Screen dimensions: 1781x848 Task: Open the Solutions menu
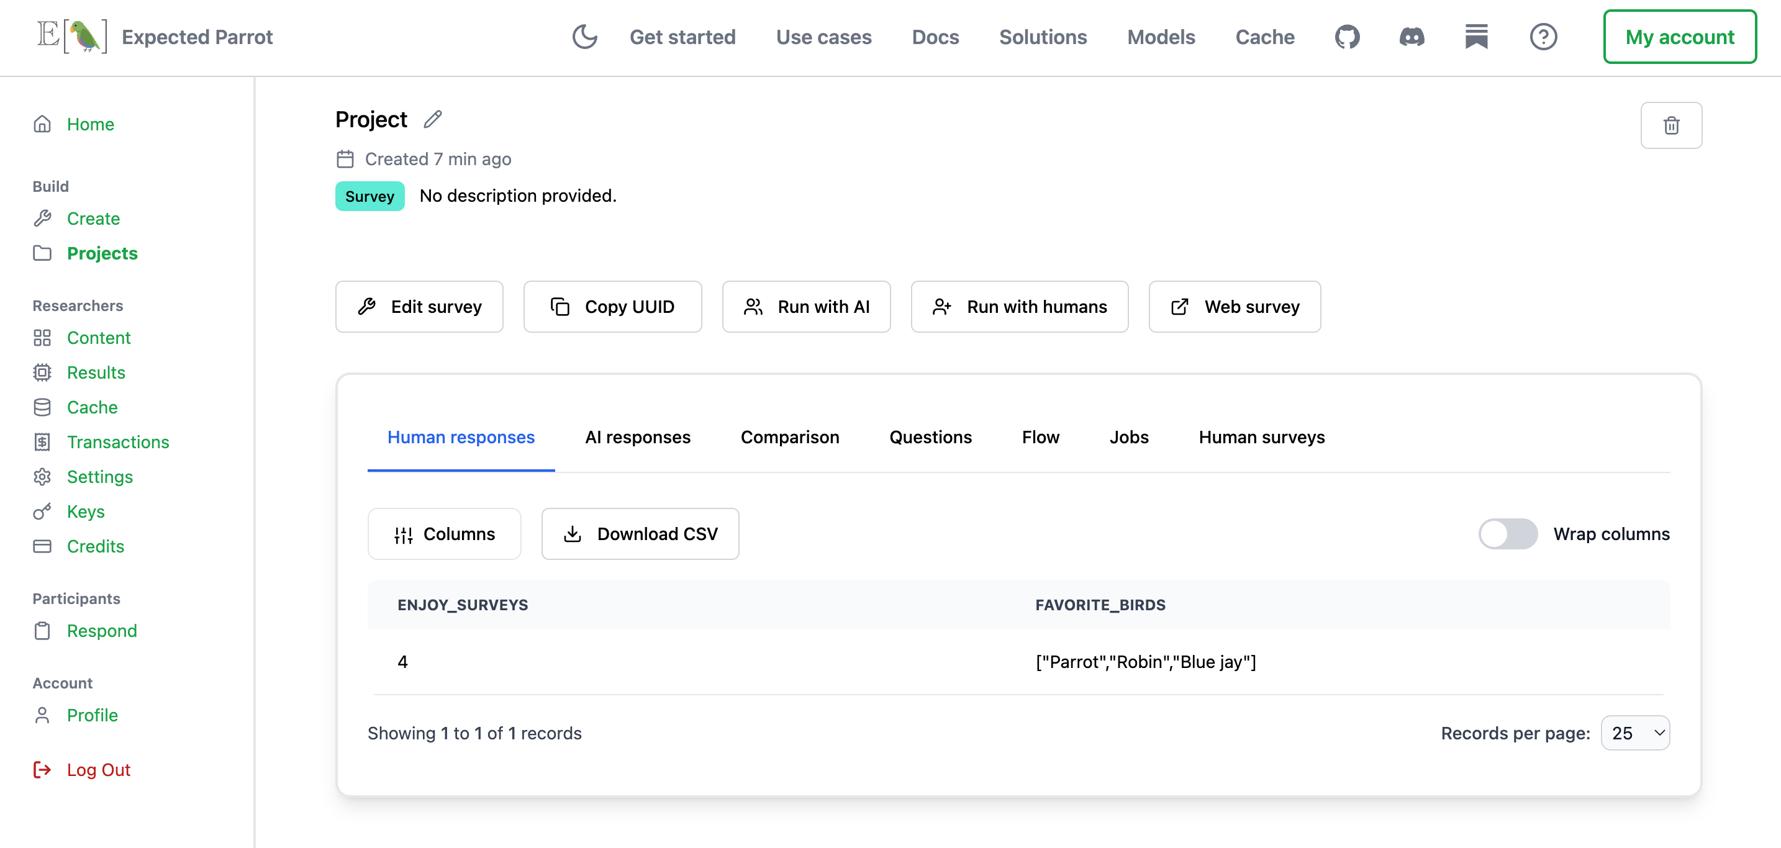tap(1043, 37)
